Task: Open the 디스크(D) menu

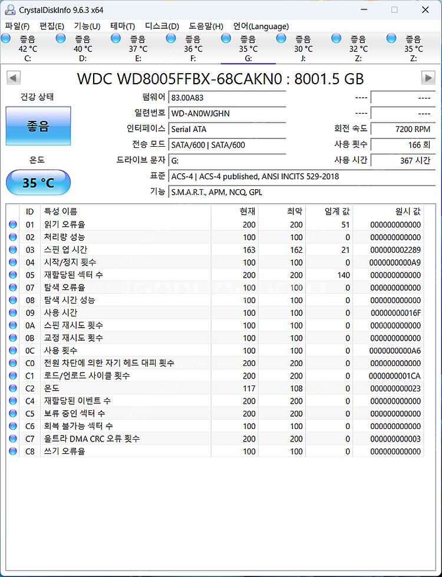Action: click(162, 26)
